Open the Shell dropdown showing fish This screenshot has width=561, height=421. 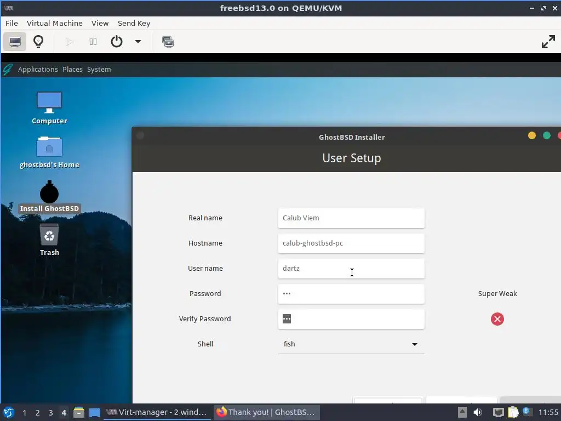coord(351,344)
